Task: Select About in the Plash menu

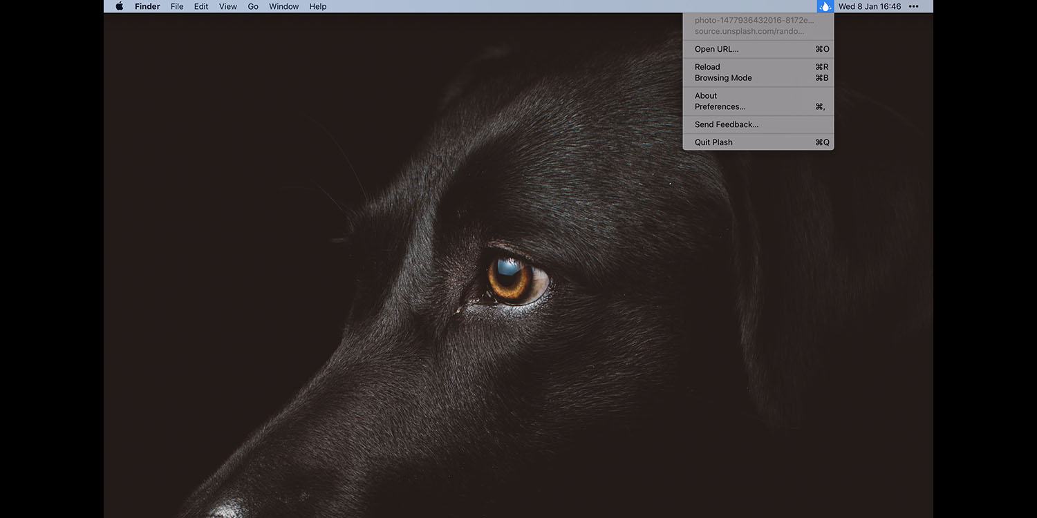Action: [x=706, y=96]
